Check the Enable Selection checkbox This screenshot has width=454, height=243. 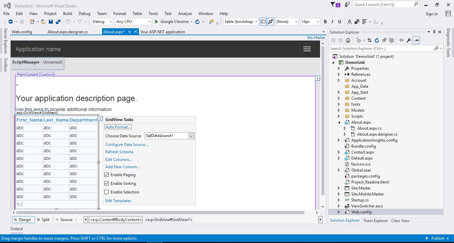coord(107,192)
